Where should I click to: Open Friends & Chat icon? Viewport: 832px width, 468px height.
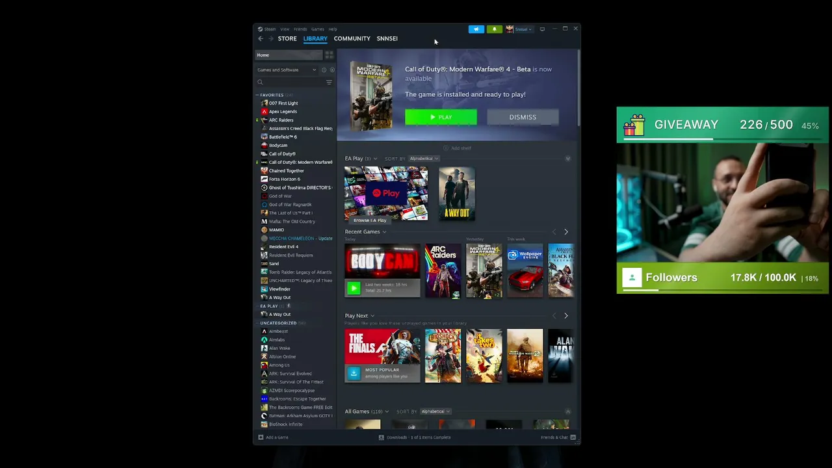tap(573, 437)
